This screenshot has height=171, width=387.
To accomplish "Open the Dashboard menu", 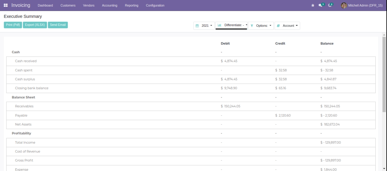I will click(45, 6).
